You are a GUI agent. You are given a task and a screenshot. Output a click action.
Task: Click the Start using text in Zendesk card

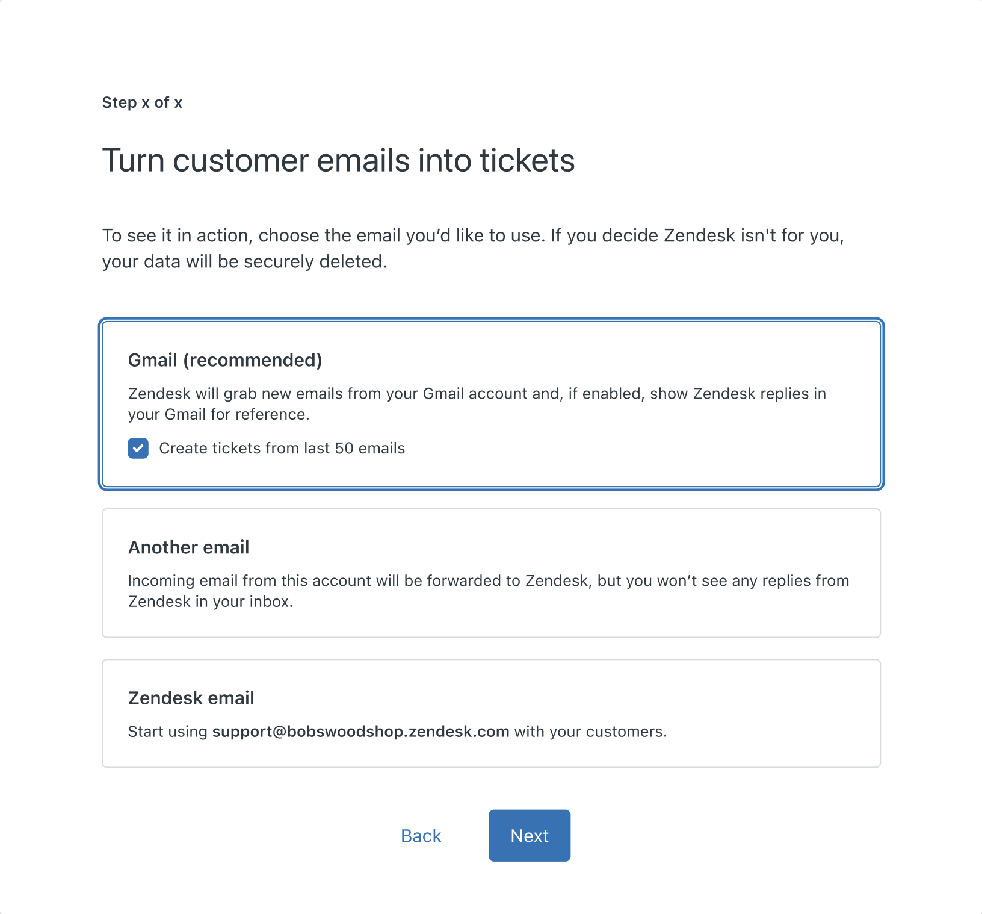click(x=168, y=731)
